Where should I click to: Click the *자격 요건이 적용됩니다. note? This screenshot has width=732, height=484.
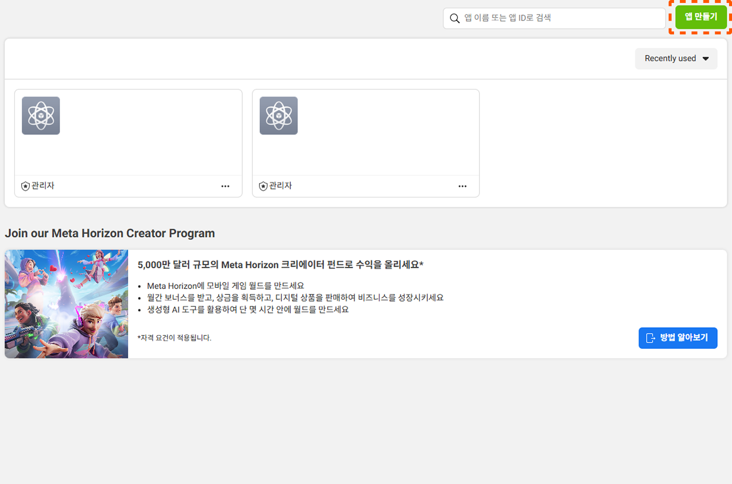coord(174,338)
